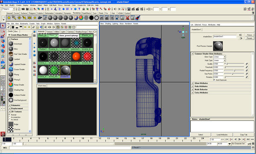Pick the Ramp Shader node

point(11,85)
